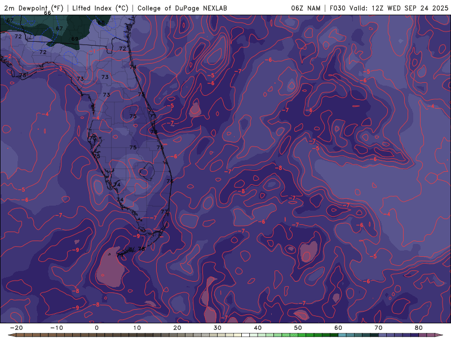
Task: Click the "College of DuPage NEXLAB" label
Action: pos(182,8)
